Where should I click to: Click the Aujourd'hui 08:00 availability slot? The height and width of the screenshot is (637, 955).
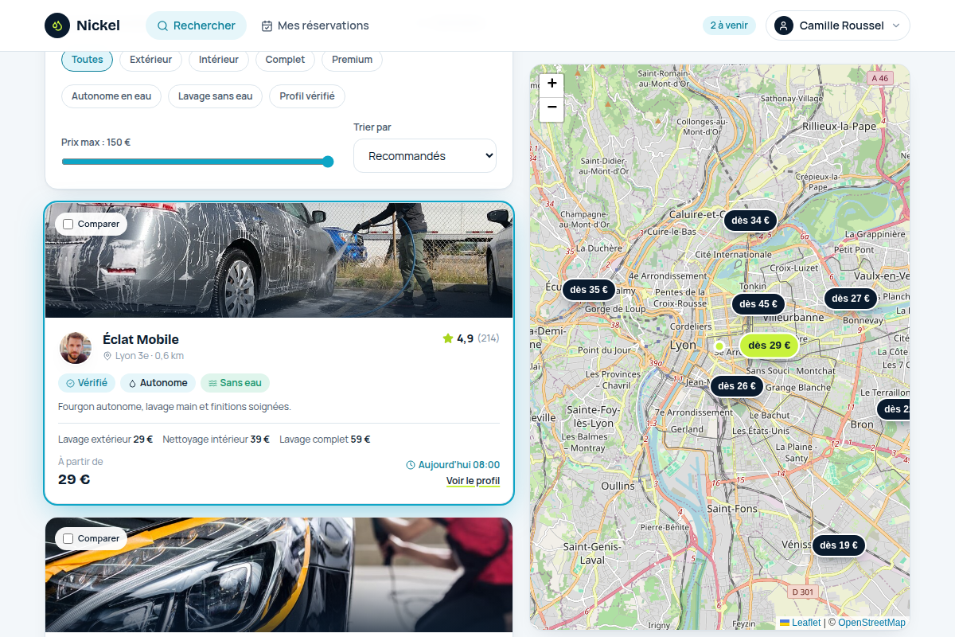[x=453, y=465]
